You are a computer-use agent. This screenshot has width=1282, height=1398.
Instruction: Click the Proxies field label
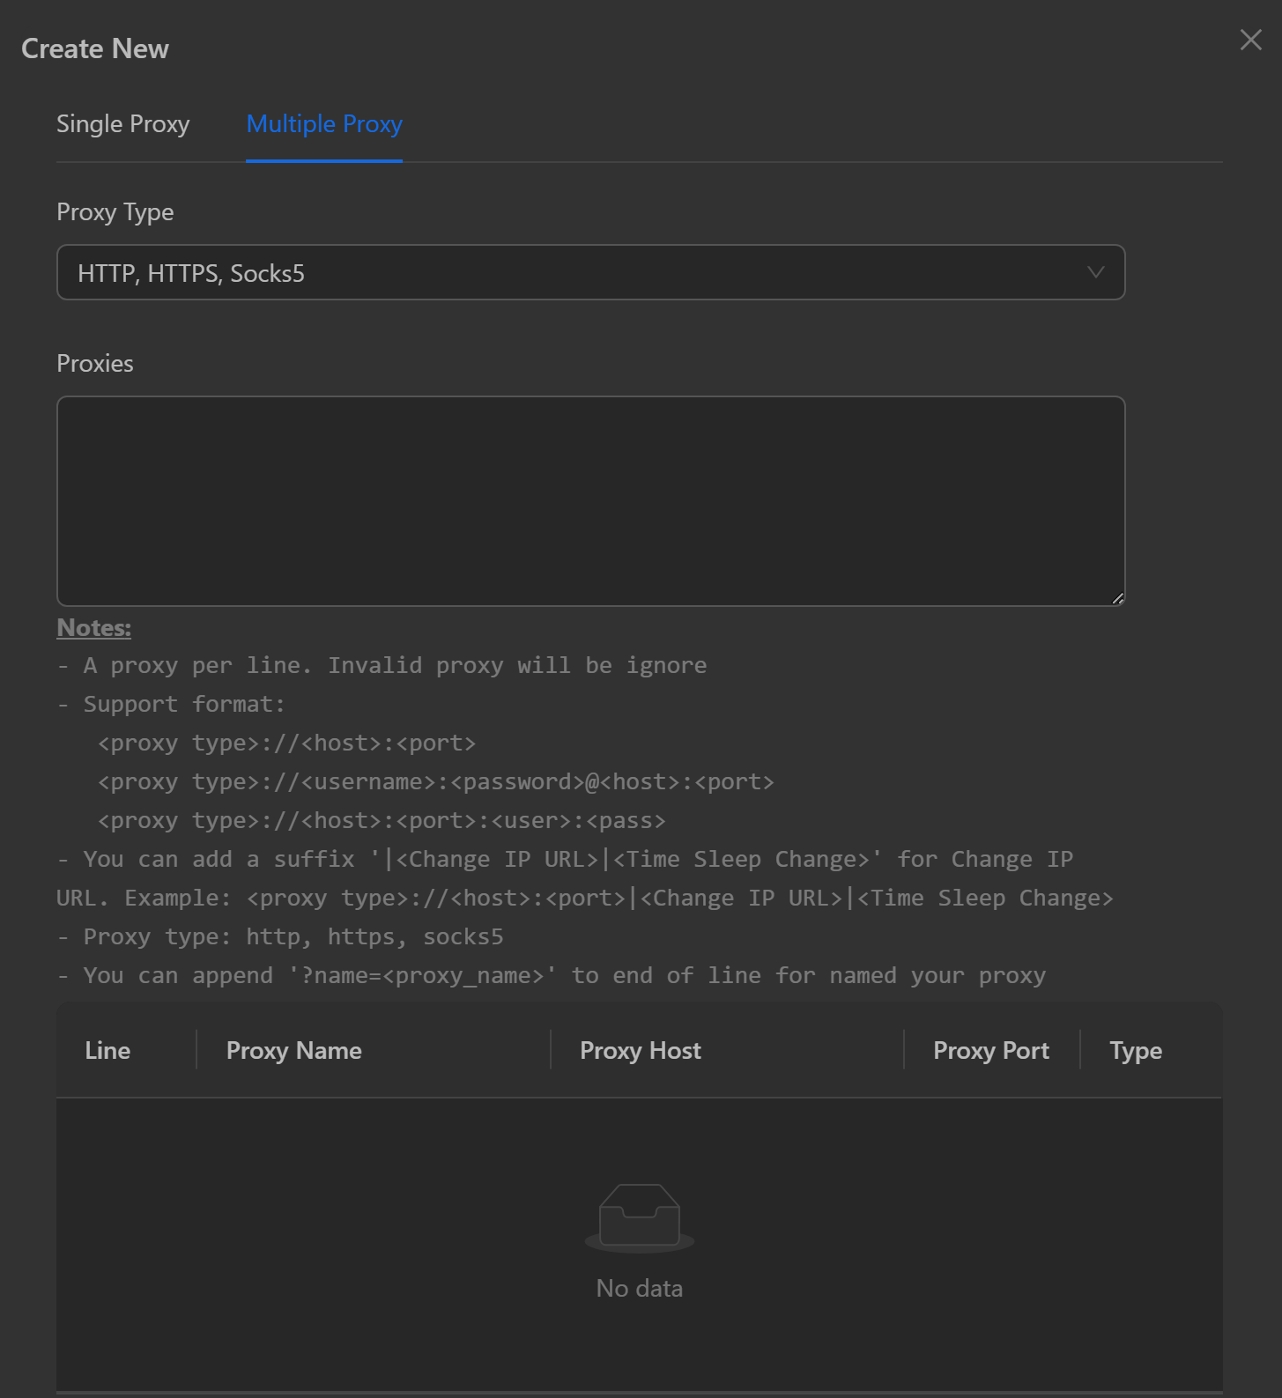tap(95, 364)
